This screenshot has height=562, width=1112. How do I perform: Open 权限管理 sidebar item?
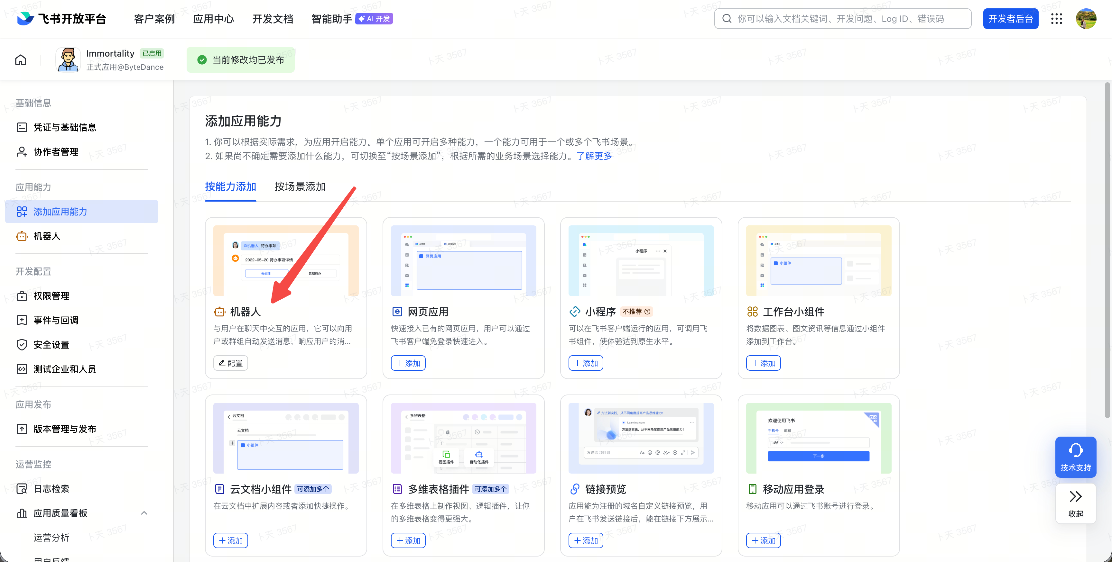[82, 296]
